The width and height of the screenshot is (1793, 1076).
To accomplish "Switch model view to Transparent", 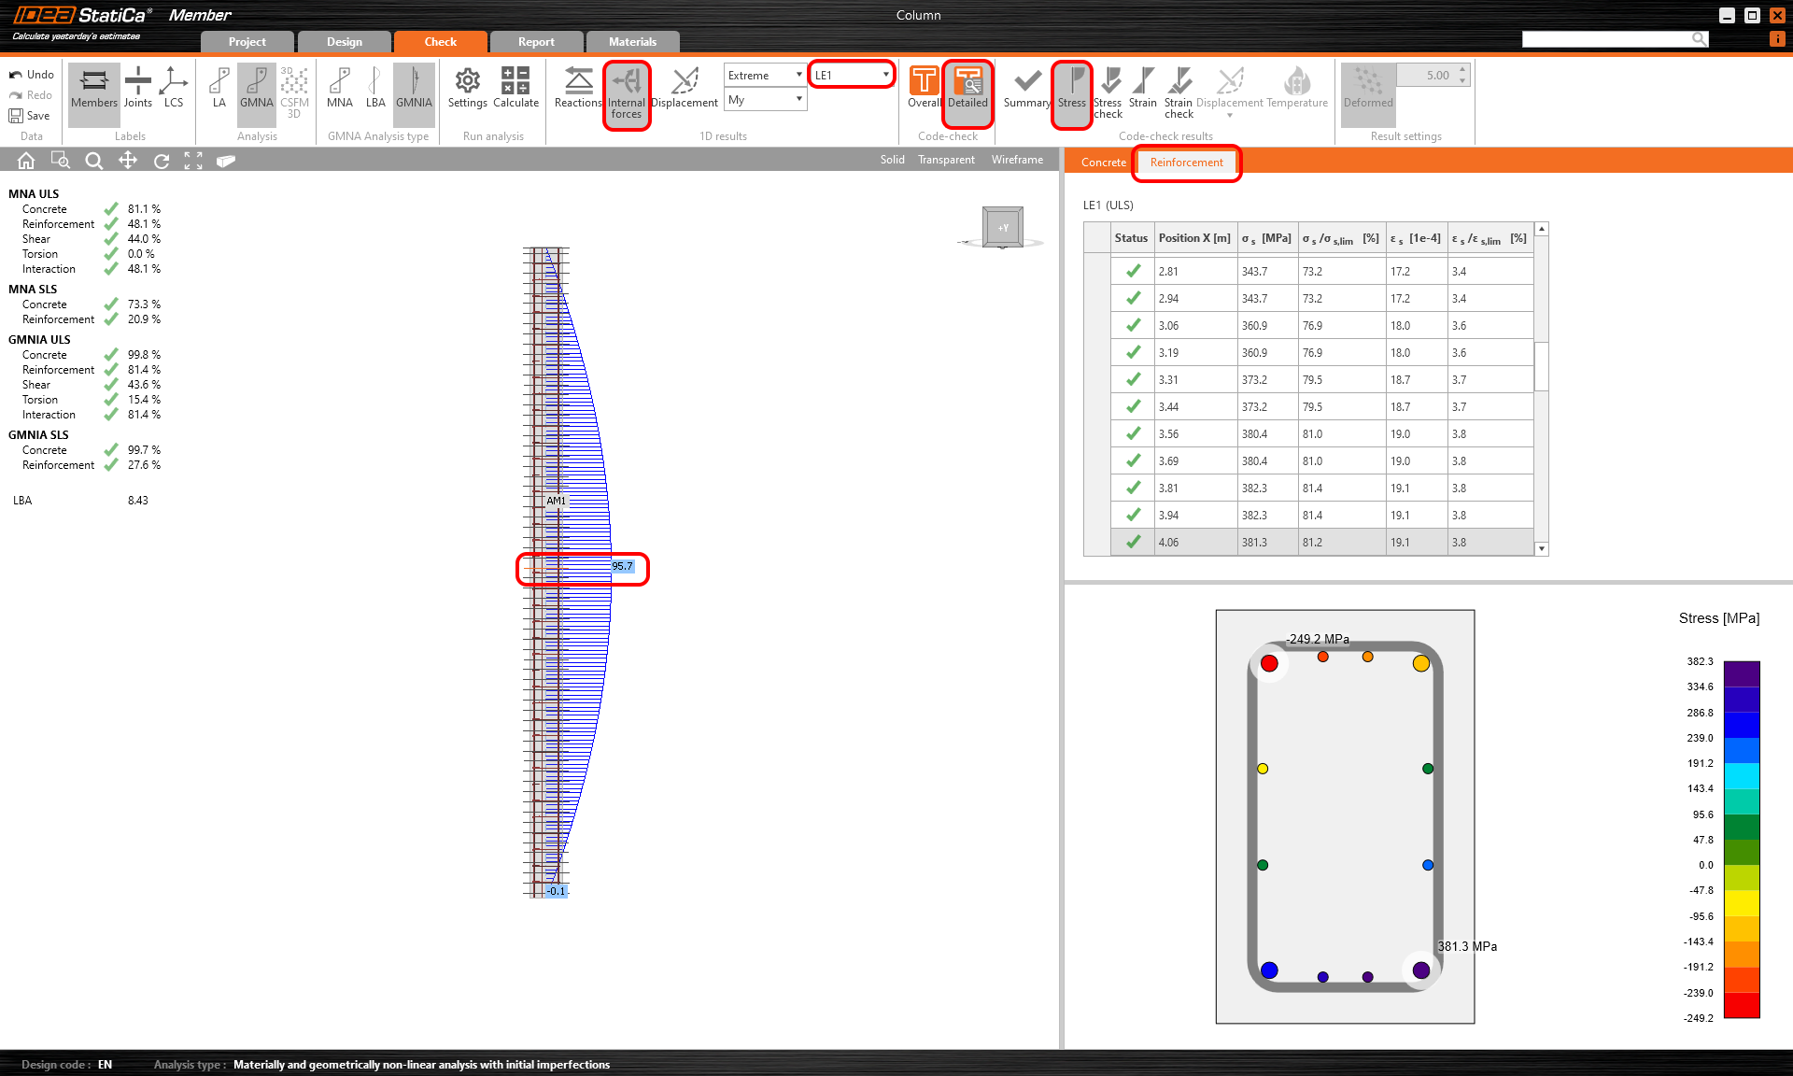I will tap(946, 160).
